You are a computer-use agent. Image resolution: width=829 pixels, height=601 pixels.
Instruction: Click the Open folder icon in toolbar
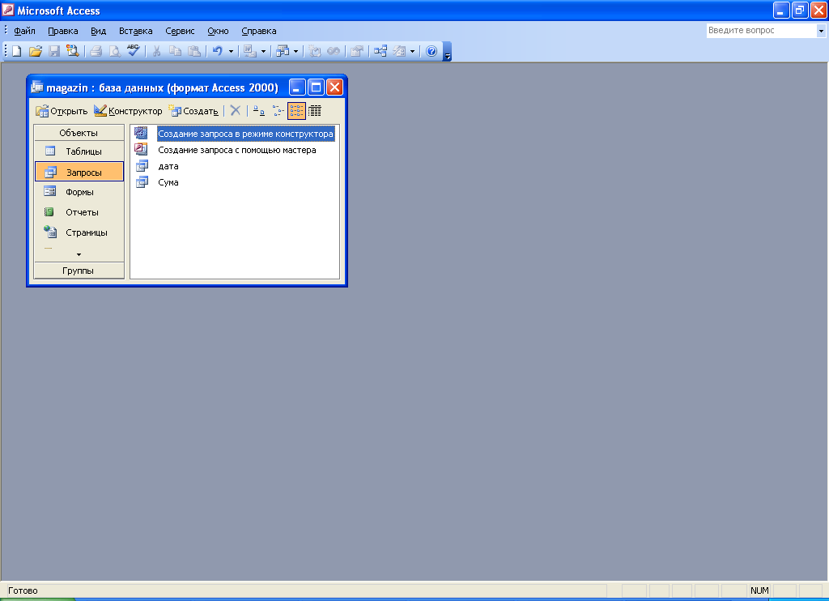[x=35, y=51]
